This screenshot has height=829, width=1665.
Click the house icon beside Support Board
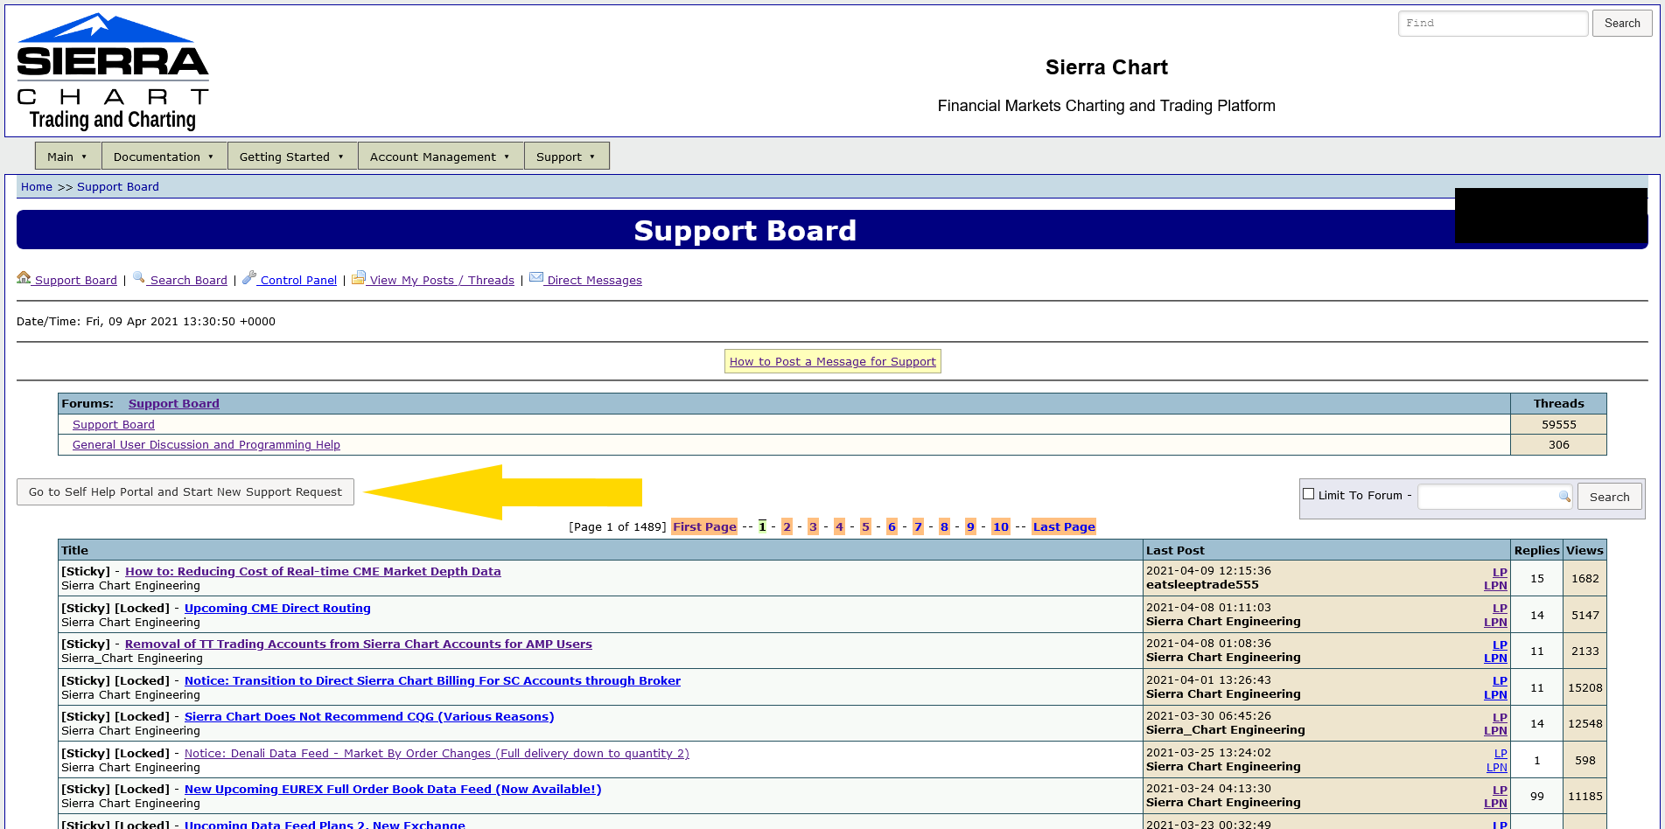tap(24, 277)
